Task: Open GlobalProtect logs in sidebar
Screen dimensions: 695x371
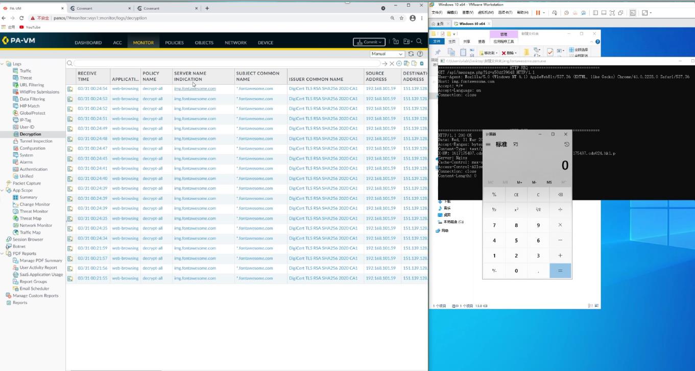Action: 32,113
